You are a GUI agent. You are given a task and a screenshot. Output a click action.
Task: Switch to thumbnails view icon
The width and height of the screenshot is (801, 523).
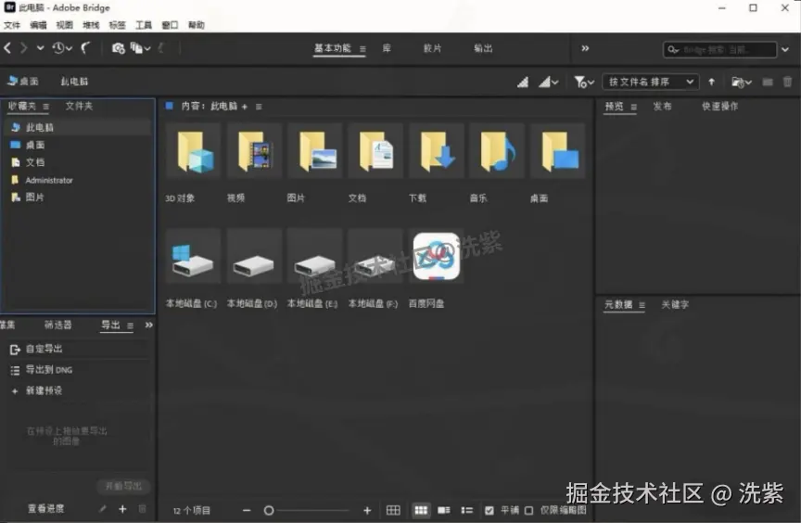coord(421,510)
